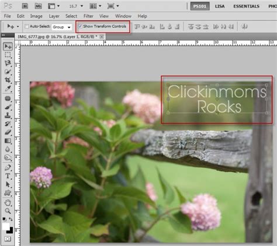Image resolution: width=277 pixels, height=246 pixels.
Task: Open the Filter menu
Action: click(88, 16)
